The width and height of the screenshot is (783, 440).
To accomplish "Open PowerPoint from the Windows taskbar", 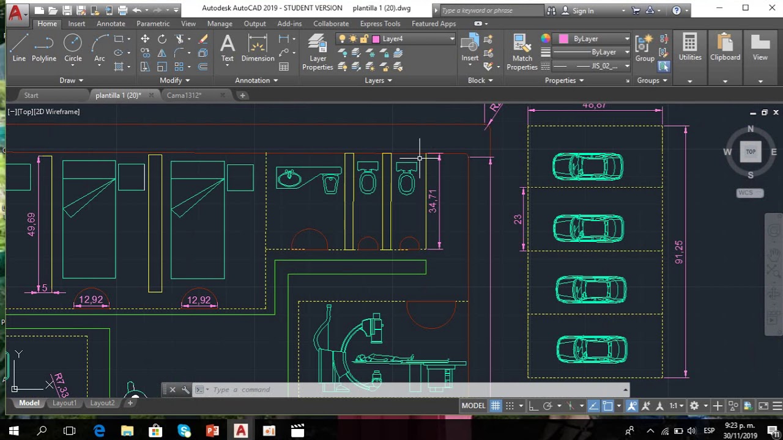I will click(213, 431).
